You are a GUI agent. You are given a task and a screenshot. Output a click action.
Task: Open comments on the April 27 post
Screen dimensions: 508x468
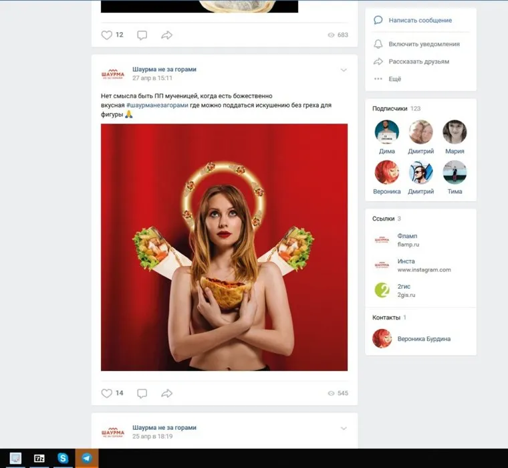142,393
